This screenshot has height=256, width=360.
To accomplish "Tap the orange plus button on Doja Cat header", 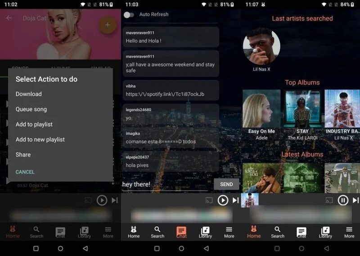I will coord(108,25).
